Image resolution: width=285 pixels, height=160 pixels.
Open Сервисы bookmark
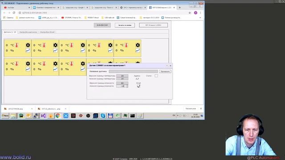pyautogui.click(x=8, y=18)
